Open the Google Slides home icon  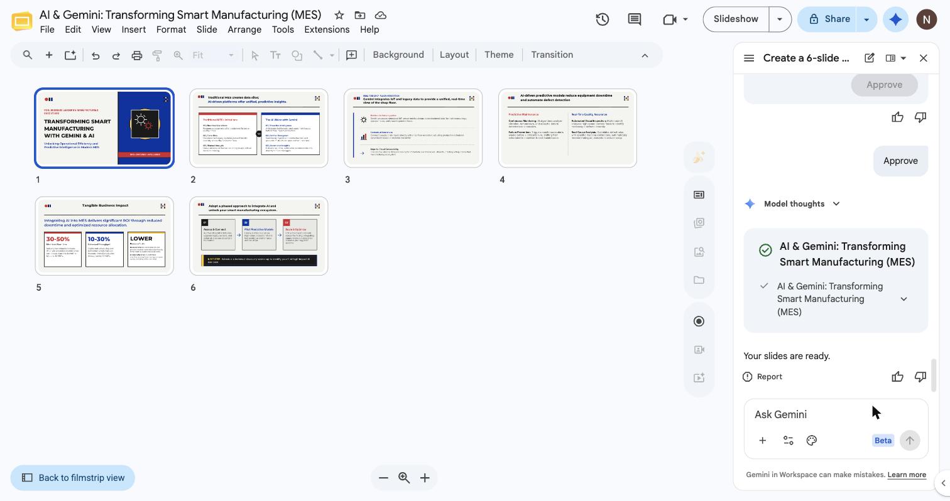(22, 21)
